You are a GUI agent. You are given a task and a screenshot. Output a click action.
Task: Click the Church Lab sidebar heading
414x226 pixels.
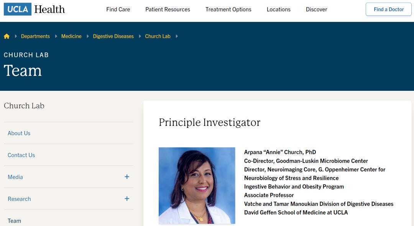click(24, 106)
